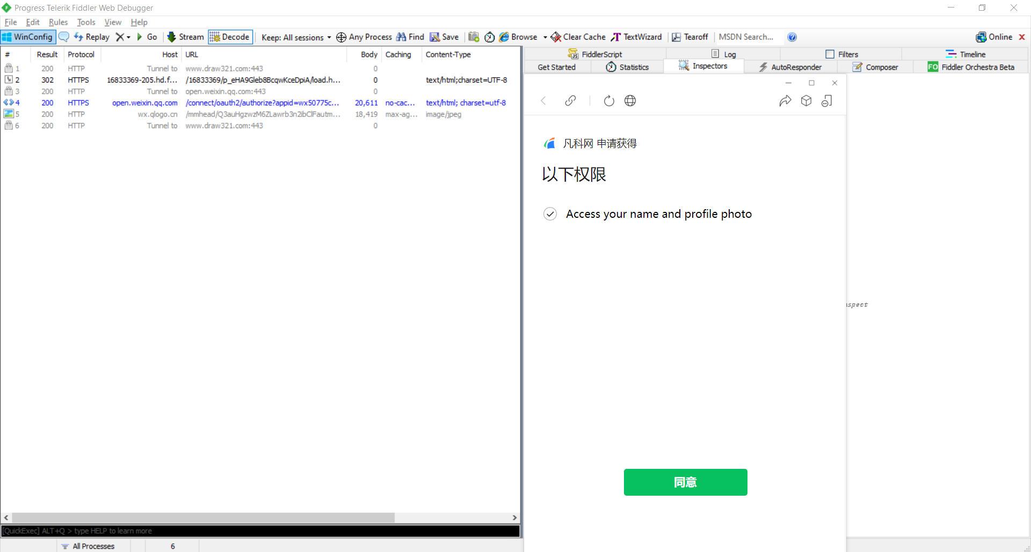1031x552 pixels.
Task: Open Find sessions with binoculars icon
Action: tap(410, 37)
